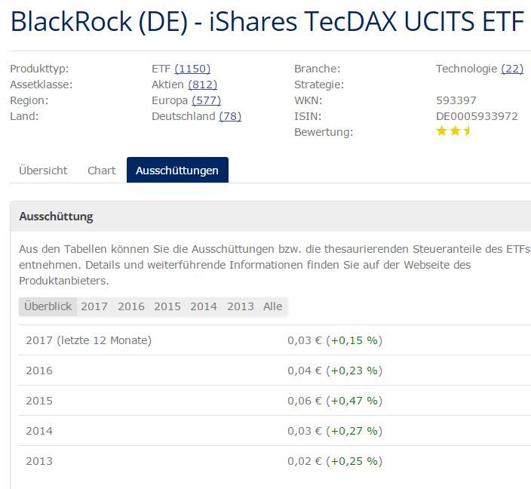Show the 2017 distributions tab
This screenshot has height=489, width=531.
[94, 306]
